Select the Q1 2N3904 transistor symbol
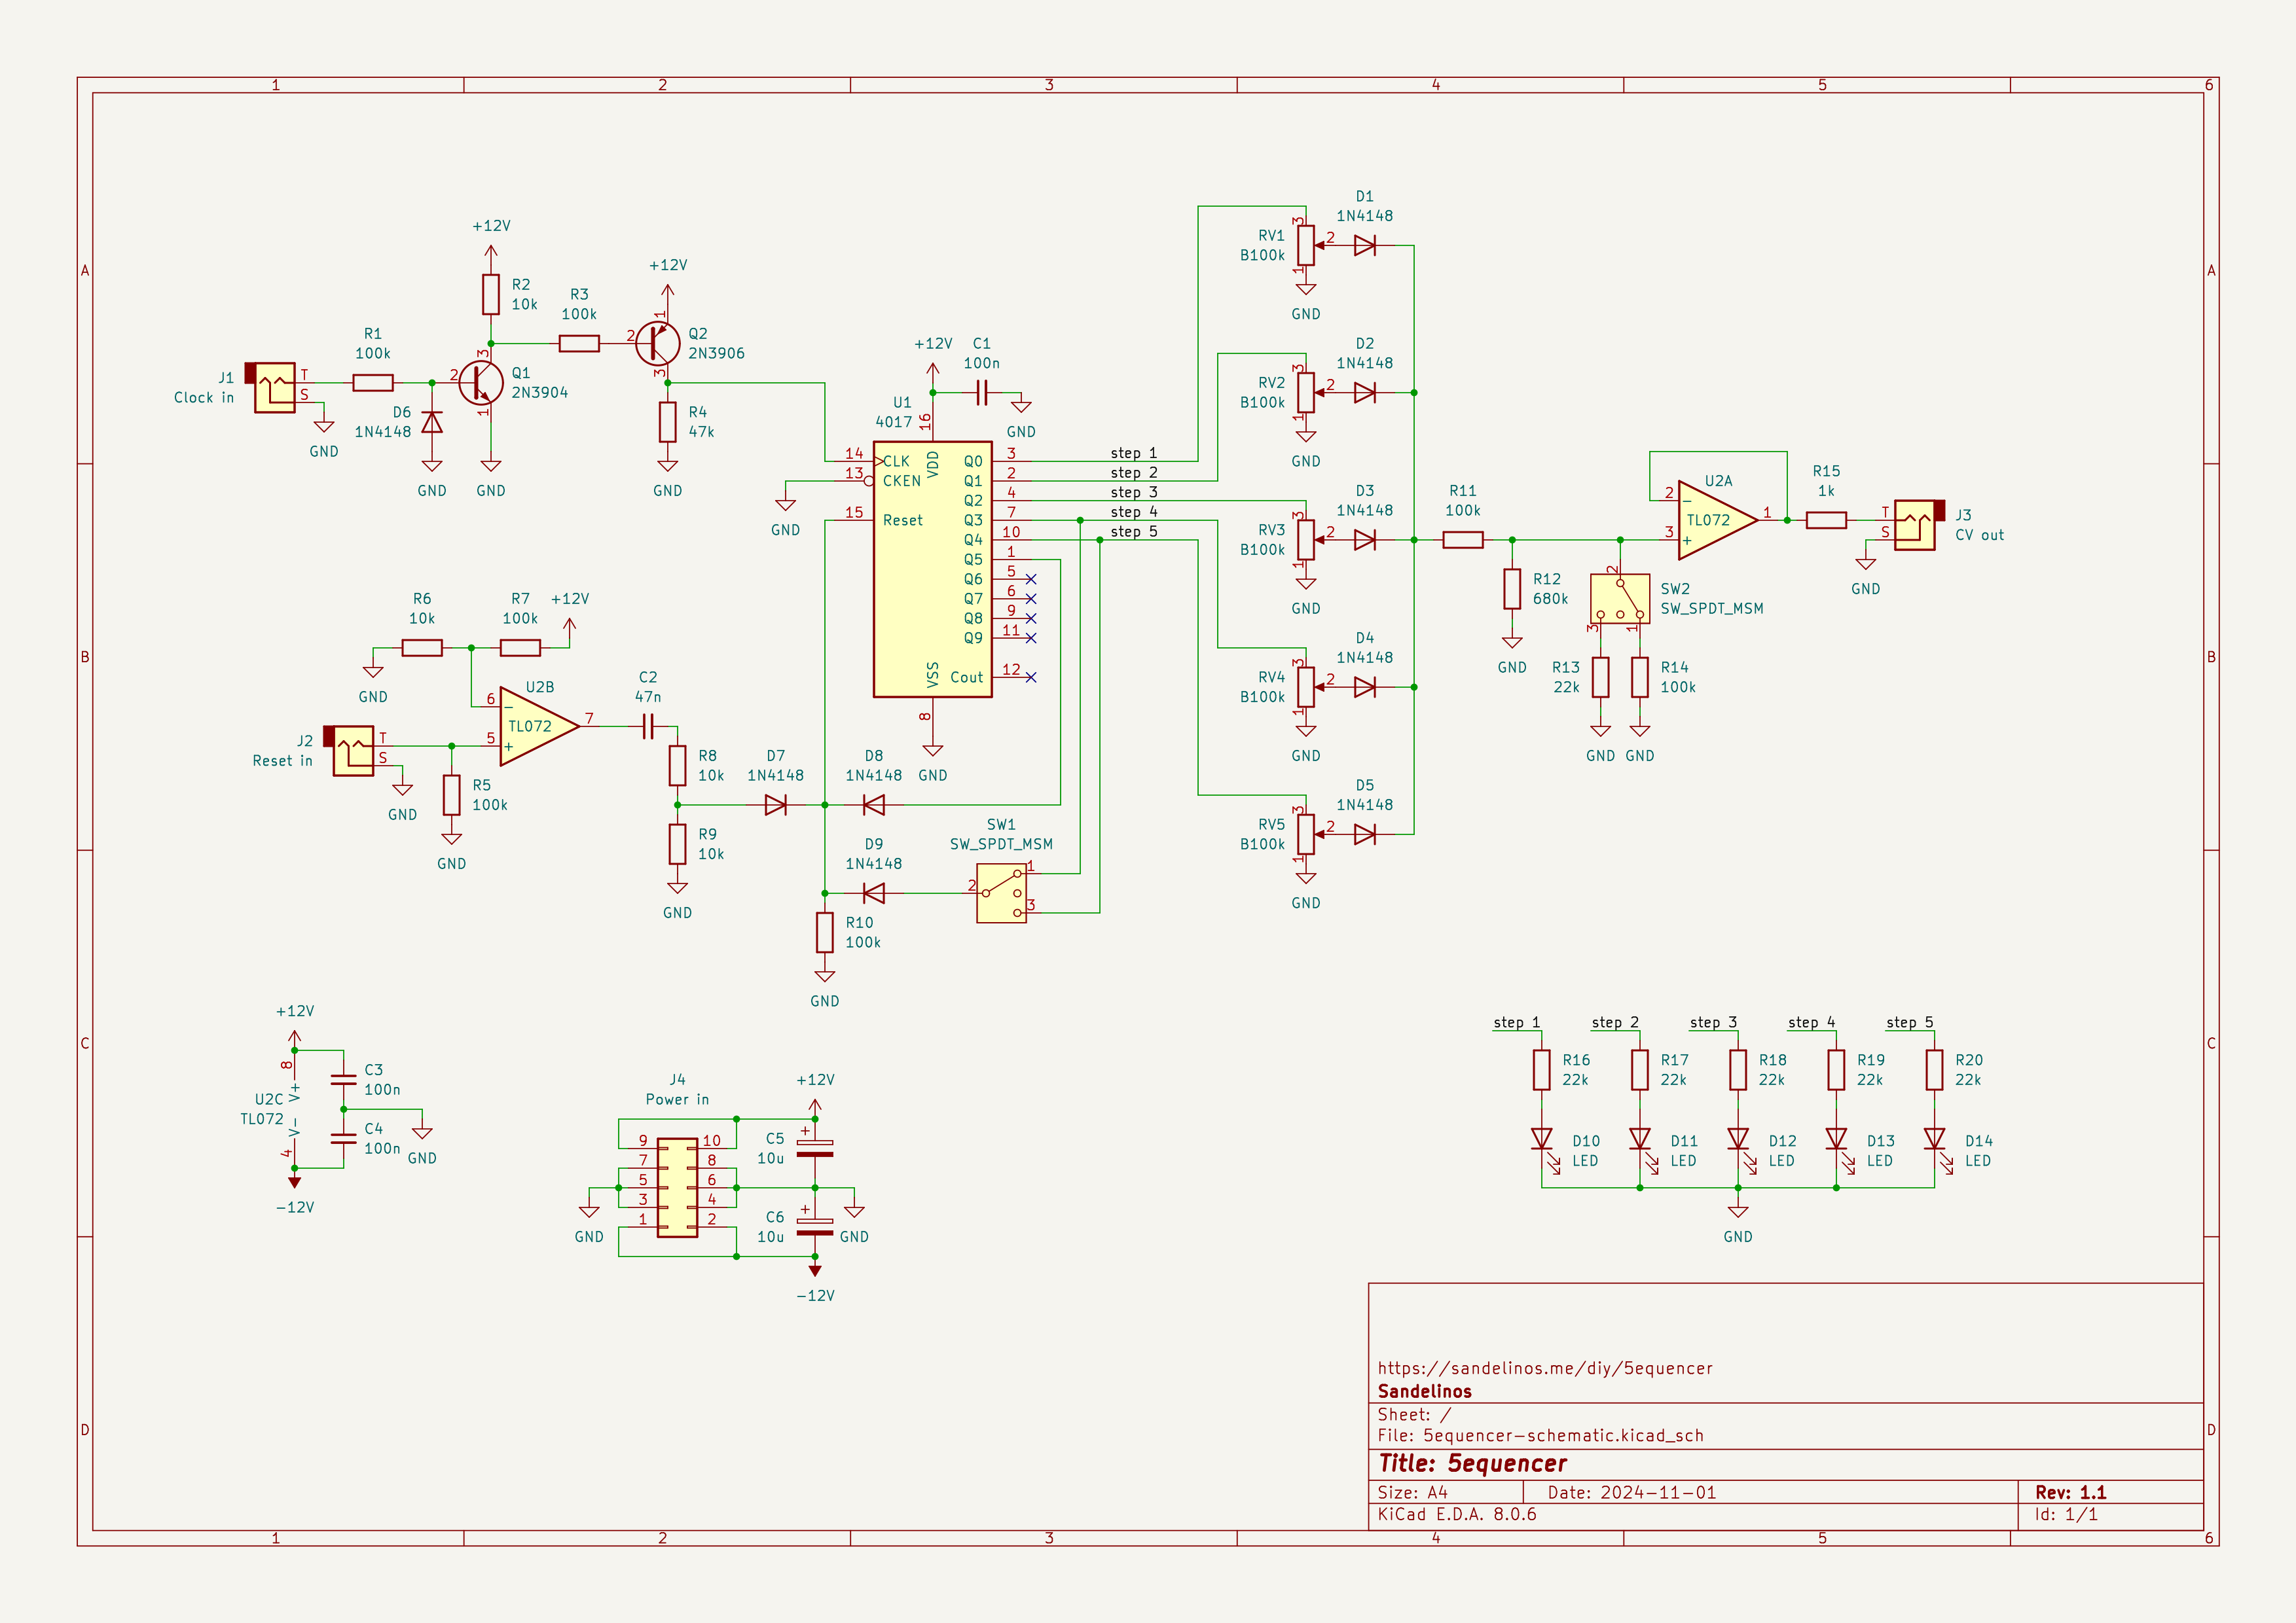 (x=481, y=383)
